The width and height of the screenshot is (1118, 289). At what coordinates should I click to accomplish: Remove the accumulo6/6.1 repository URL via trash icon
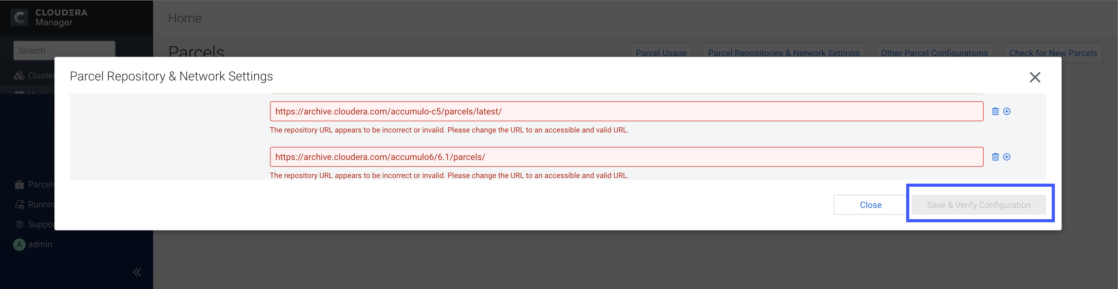[x=995, y=157]
